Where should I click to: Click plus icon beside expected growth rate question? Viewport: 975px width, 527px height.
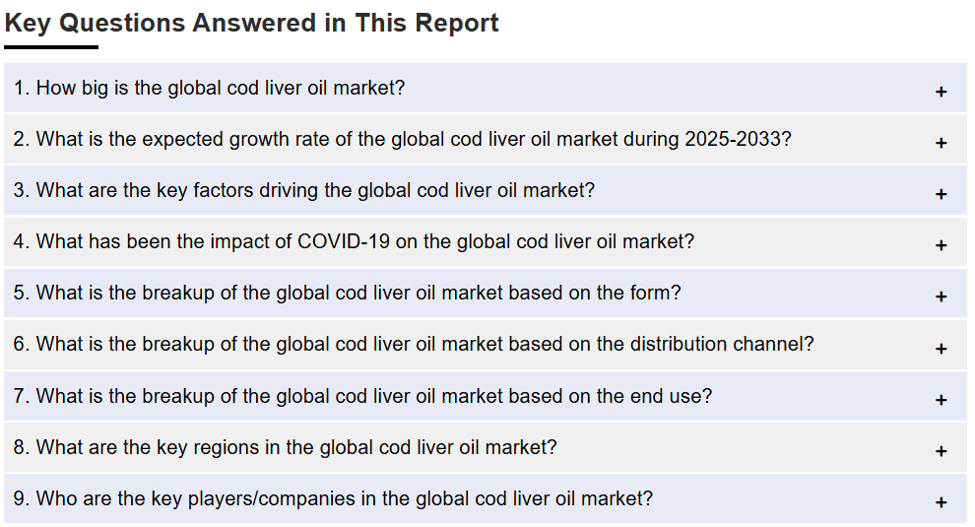click(x=941, y=143)
